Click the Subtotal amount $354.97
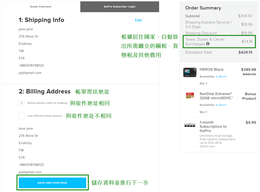The width and height of the screenshot is (260, 192). tap(245, 16)
